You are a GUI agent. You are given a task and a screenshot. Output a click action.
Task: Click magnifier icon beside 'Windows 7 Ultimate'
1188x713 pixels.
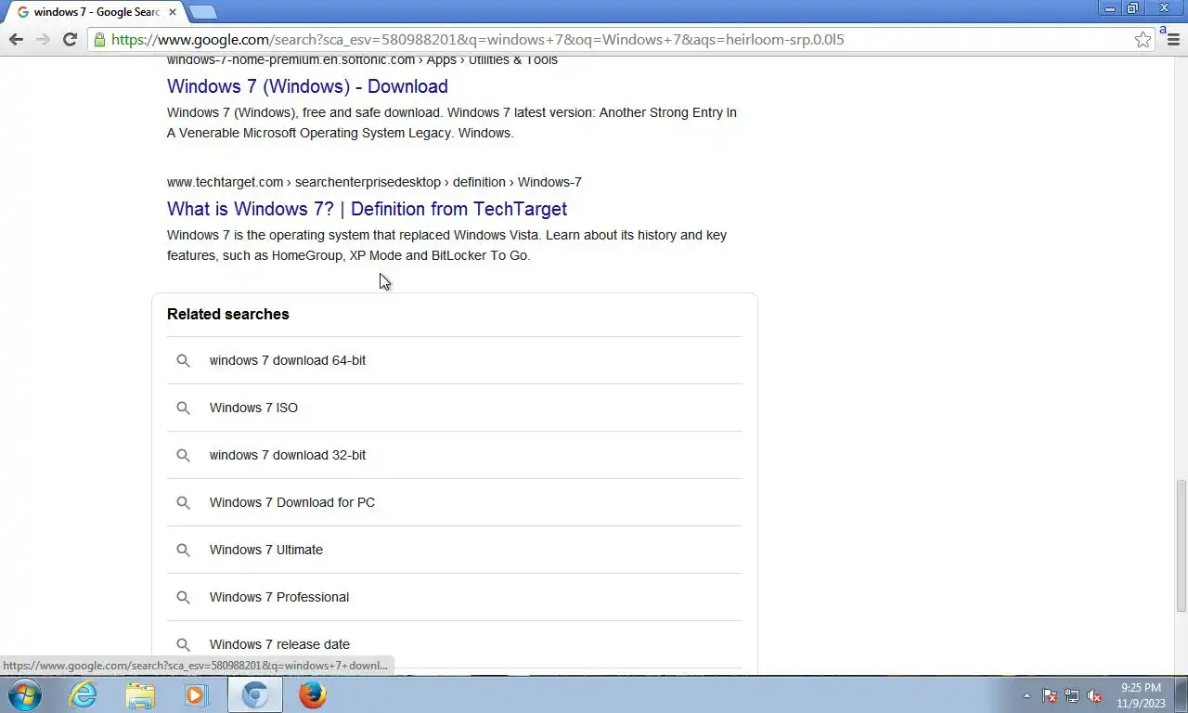tap(183, 550)
